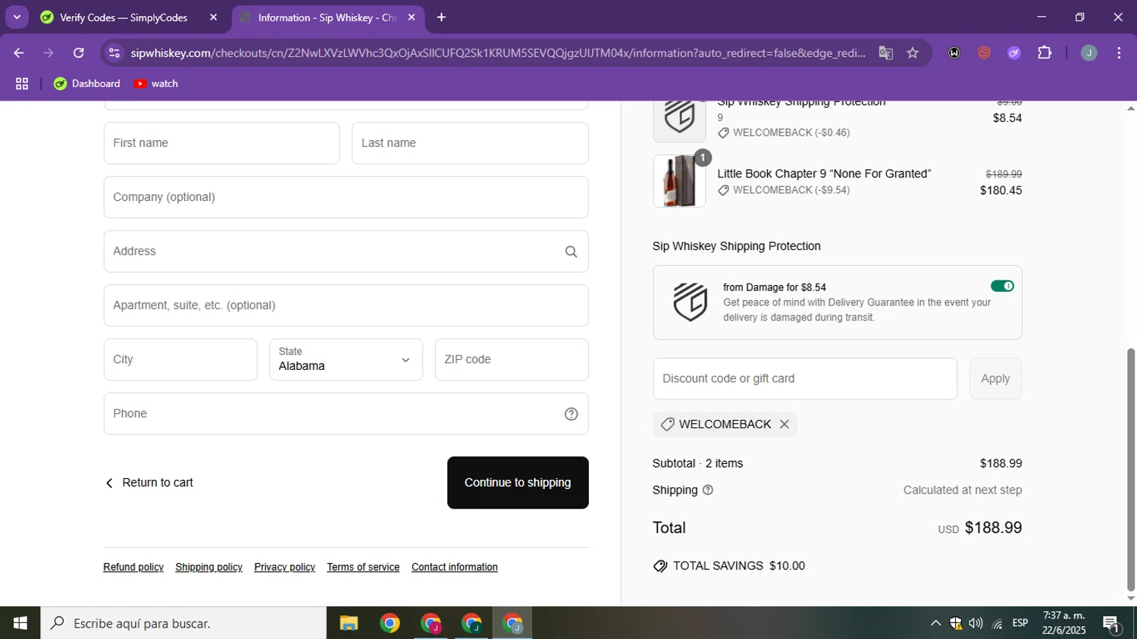Click the Windows taskbar search box
1137x639 pixels.
pyautogui.click(x=183, y=623)
